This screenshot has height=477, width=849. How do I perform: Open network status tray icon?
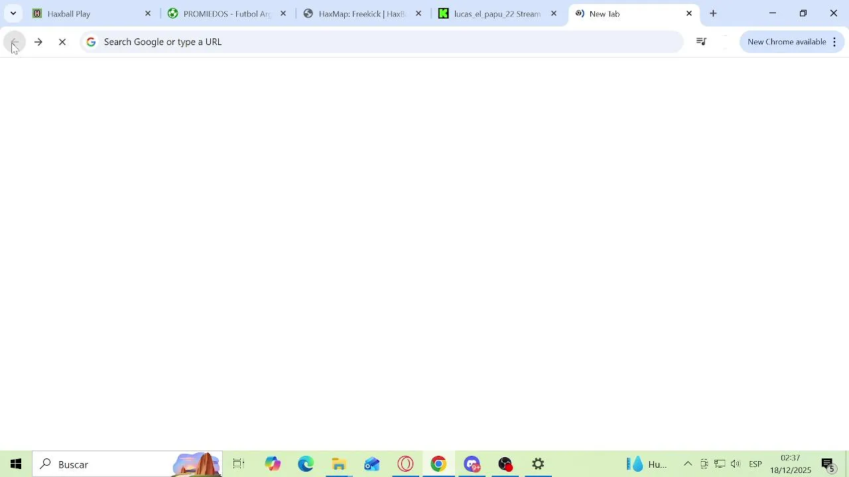tap(720, 464)
